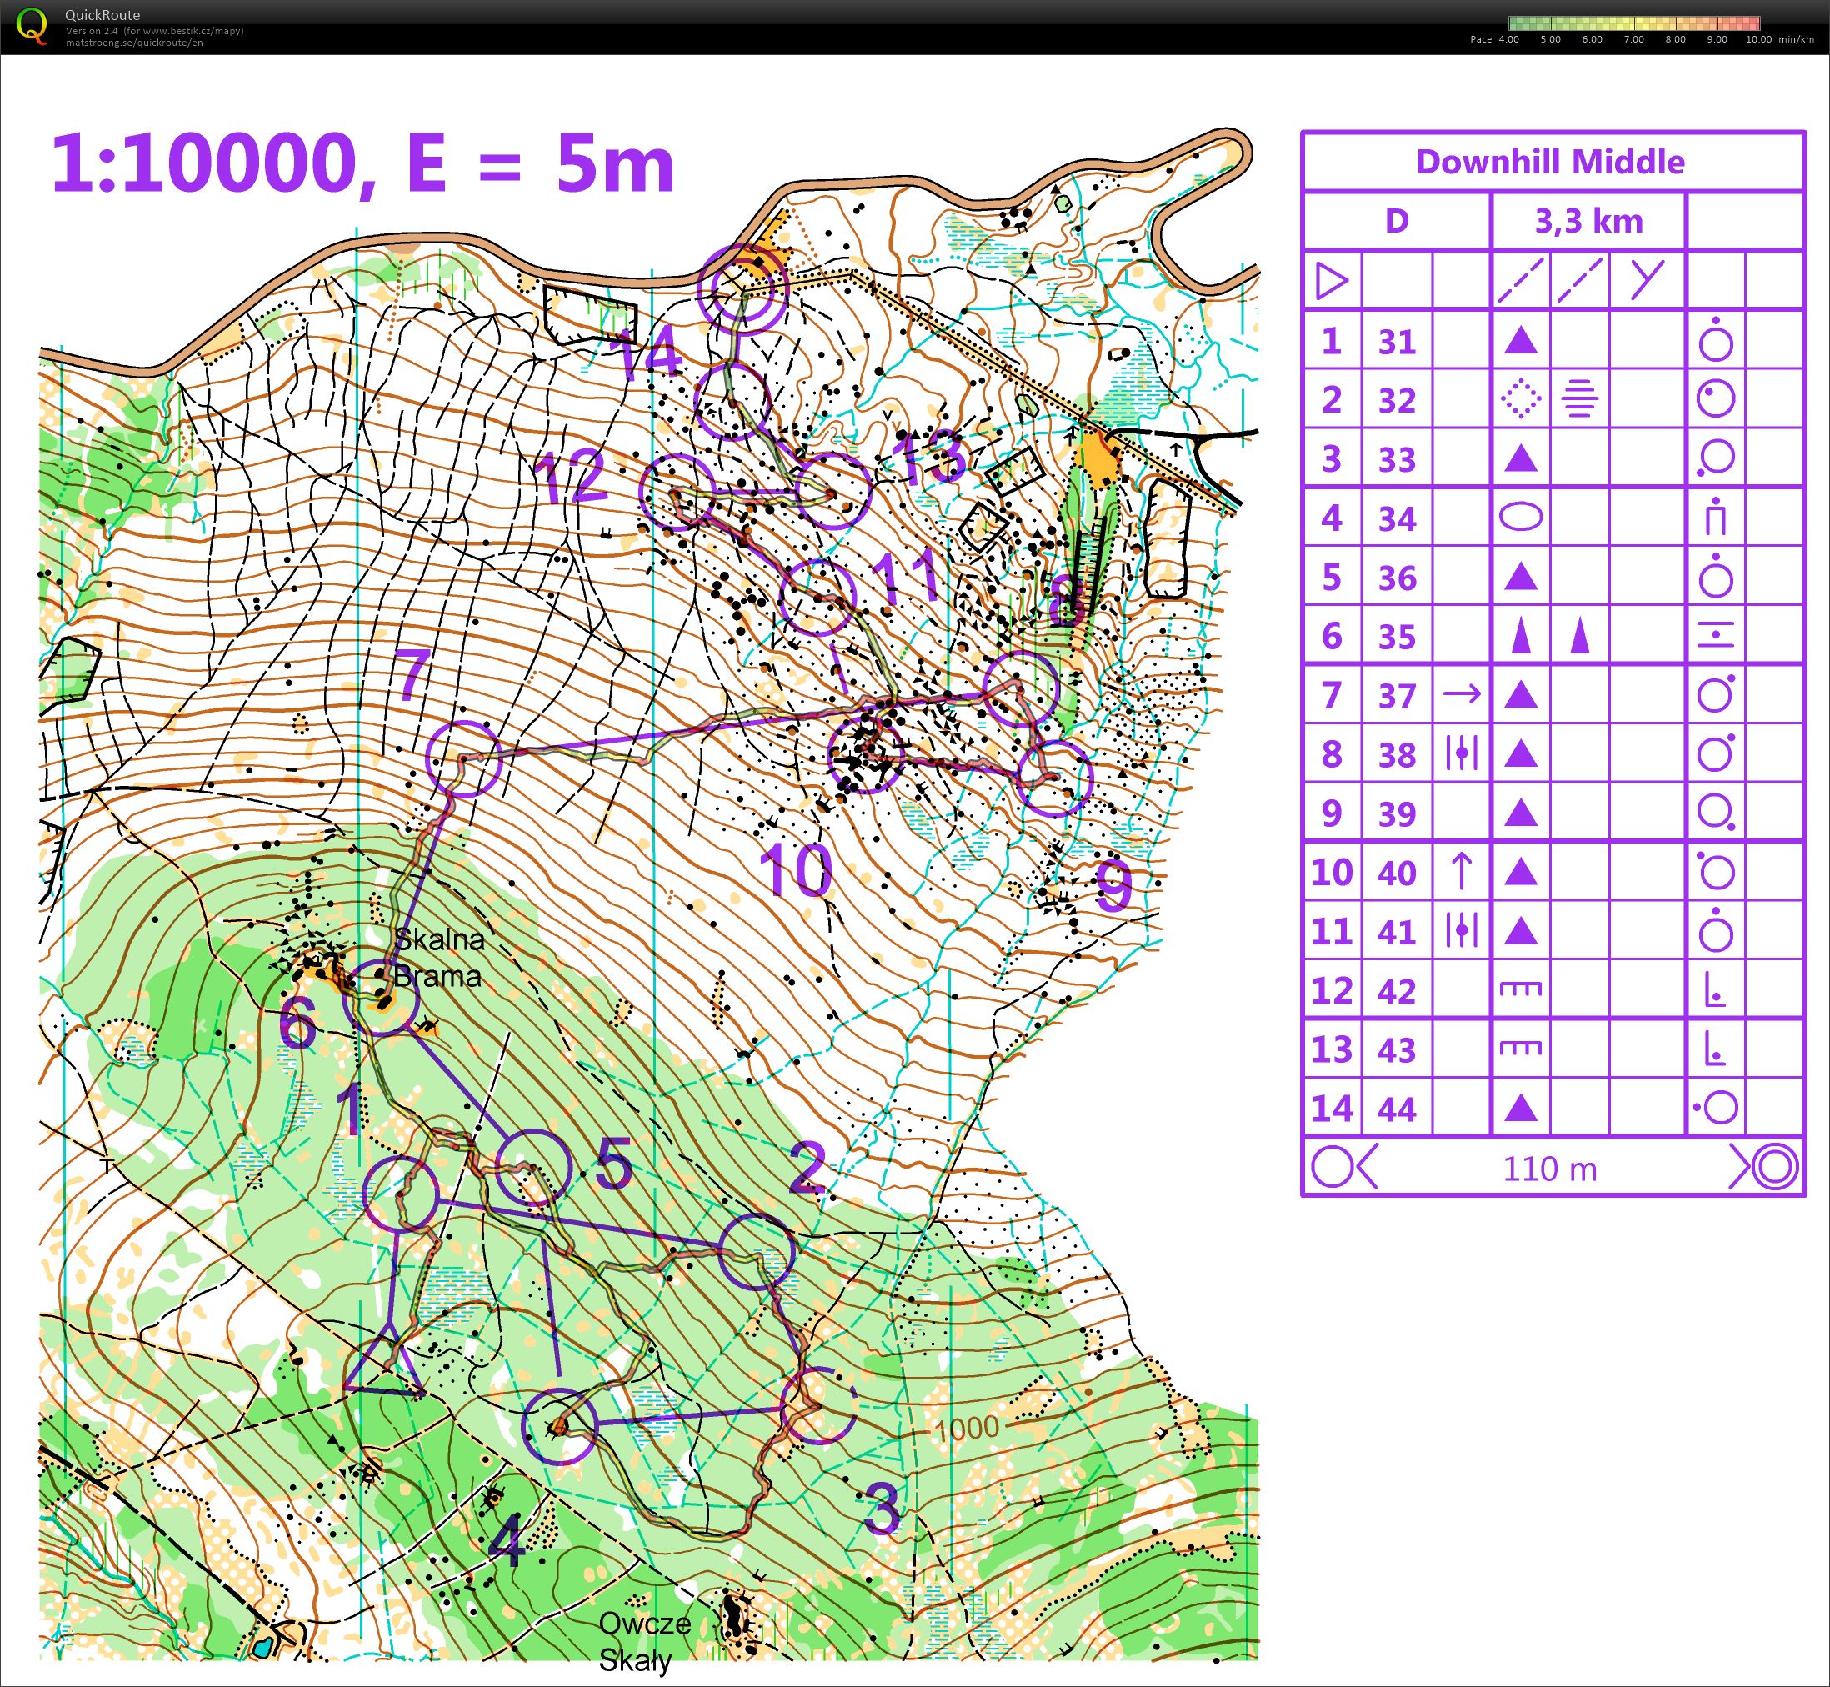The height and width of the screenshot is (1687, 1830).
Task: Click the right arrow symbol in control 7's row
Action: tap(1462, 694)
